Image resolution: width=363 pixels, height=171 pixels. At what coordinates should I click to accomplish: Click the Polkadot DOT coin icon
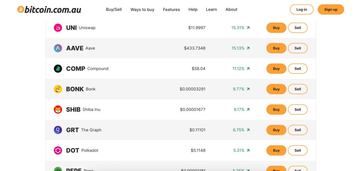coord(58,150)
